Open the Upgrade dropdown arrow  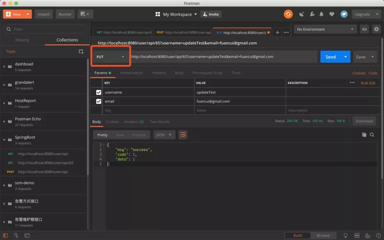pos(377,14)
